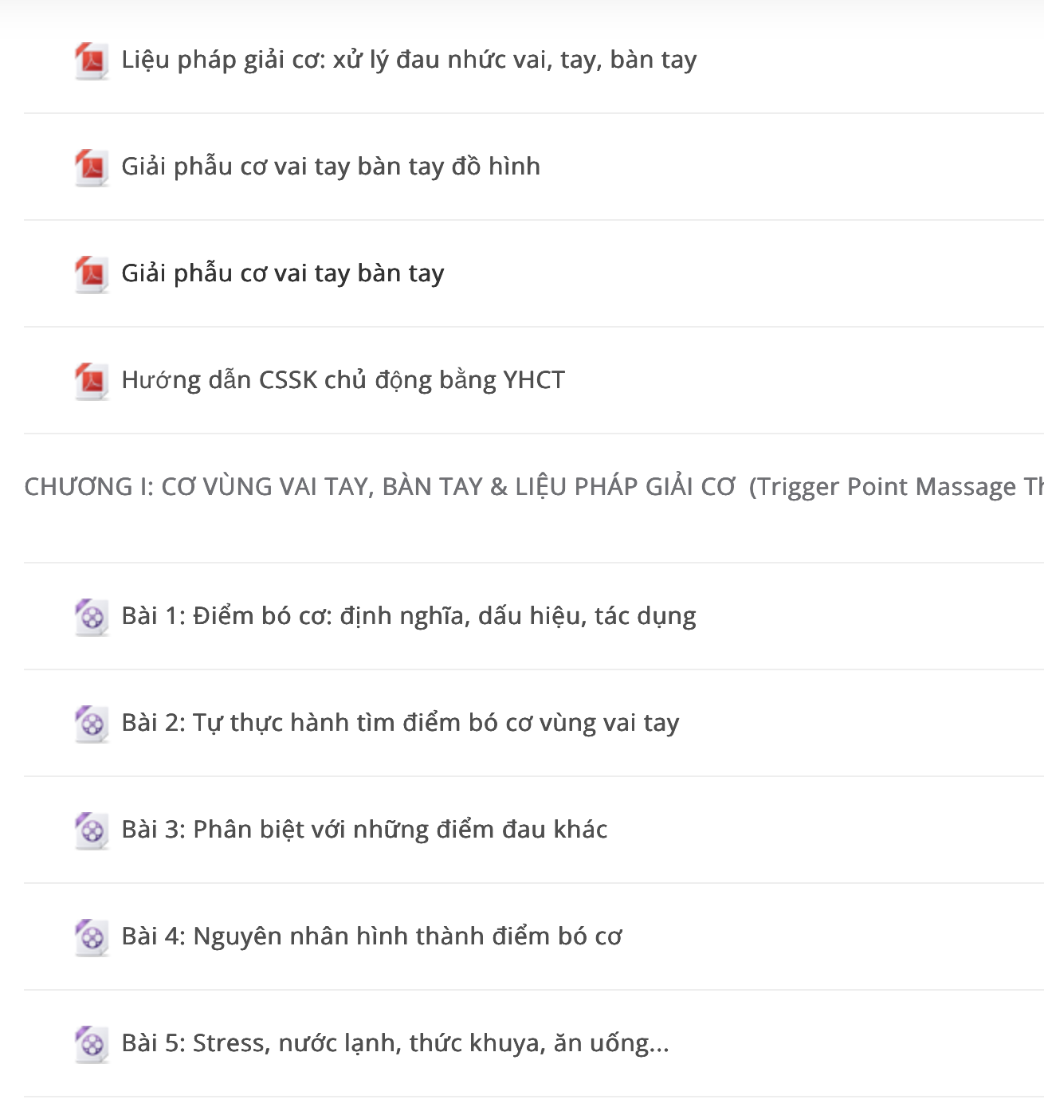This screenshot has height=1111, width=1044.
Task: Click video reel icon for Bài 4
Action: (x=92, y=937)
